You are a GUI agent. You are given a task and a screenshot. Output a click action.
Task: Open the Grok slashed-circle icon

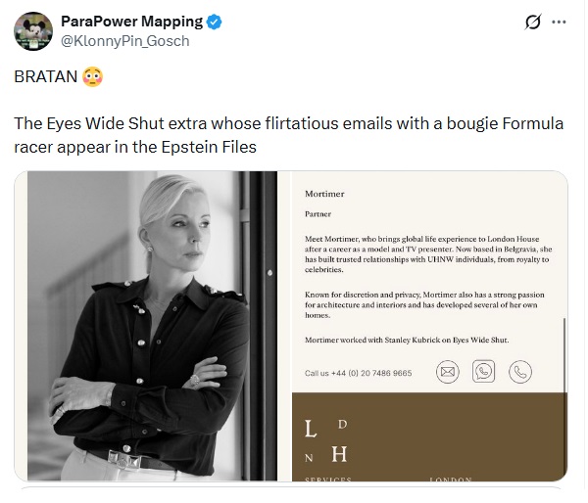[x=533, y=22]
